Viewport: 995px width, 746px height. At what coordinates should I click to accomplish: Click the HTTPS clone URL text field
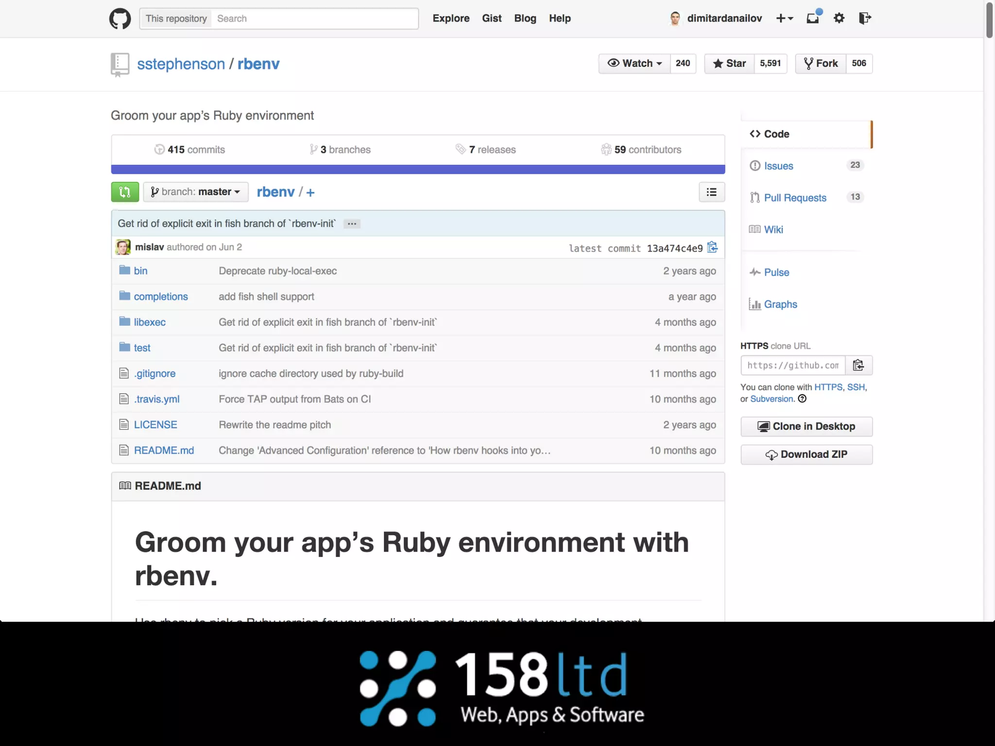[x=793, y=365]
